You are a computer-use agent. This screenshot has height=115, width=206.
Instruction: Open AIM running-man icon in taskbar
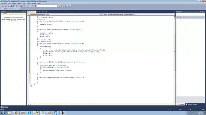click(36, 113)
